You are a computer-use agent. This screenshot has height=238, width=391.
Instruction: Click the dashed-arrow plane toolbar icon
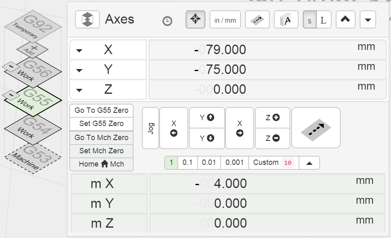pyautogui.click(x=257, y=19)
